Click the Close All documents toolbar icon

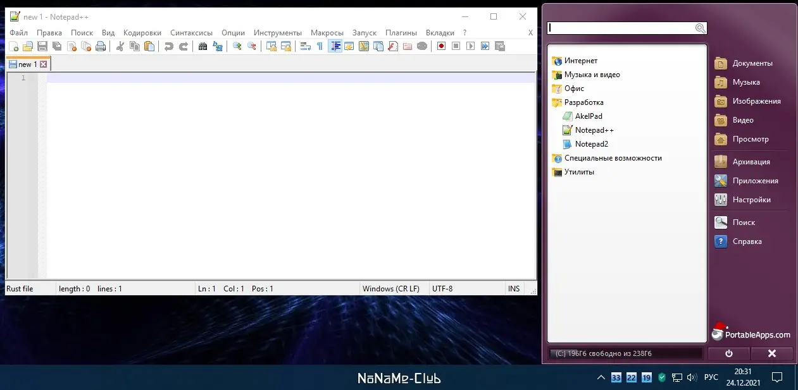(86, 46)
